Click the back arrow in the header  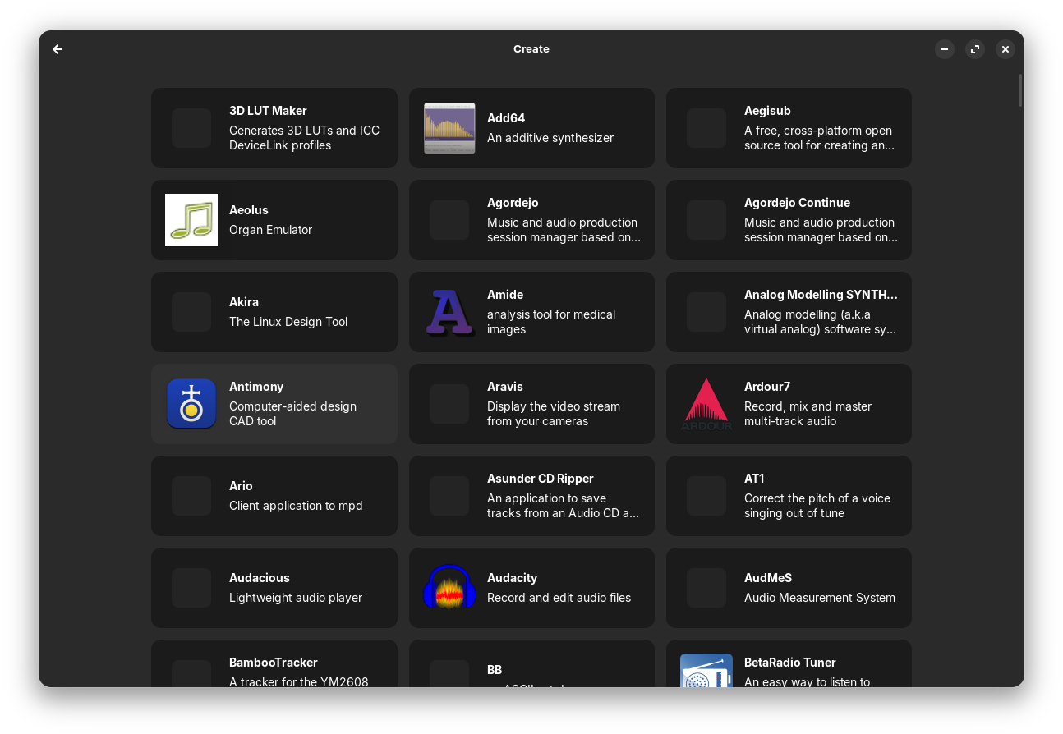pos(58,49)
